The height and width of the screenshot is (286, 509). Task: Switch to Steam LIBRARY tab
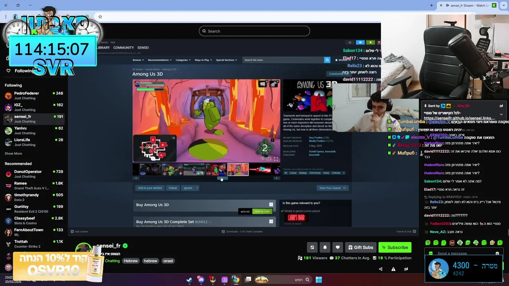tap(103, 48)
